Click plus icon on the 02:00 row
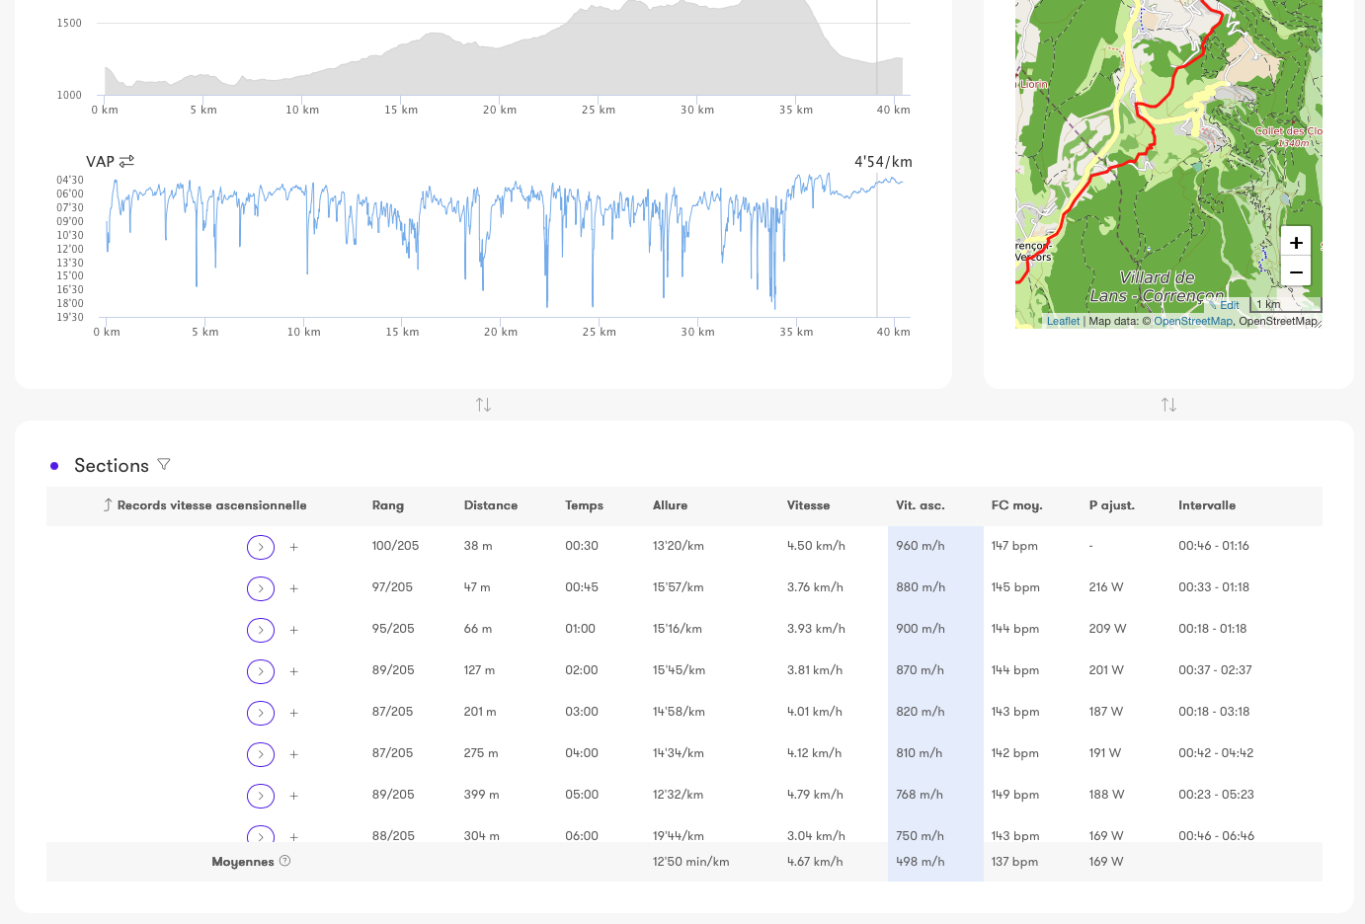 pos(293,671)
